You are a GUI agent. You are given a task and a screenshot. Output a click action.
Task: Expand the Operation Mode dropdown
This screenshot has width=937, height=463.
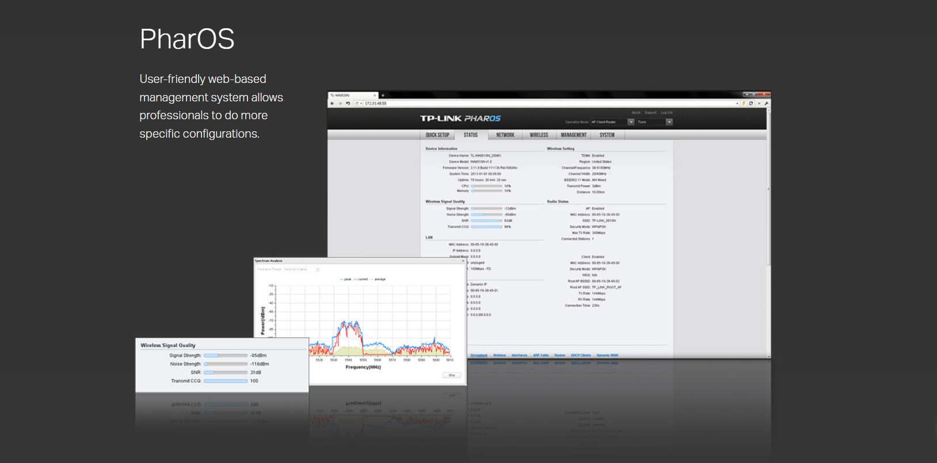click(631, 122)
